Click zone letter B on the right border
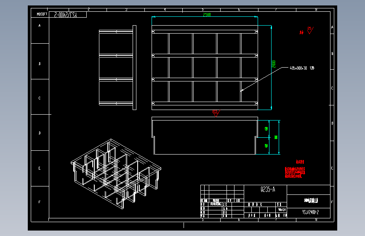Screen dimensions: 365x236 (332, 53)
